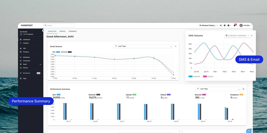Viewport: 267px width, 133px height.
Task: Click inside the Search input field
Action: tap(59, 25)
